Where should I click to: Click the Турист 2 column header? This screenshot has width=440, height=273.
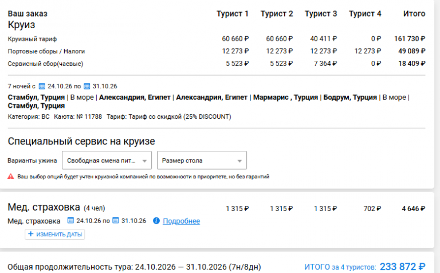277,14
